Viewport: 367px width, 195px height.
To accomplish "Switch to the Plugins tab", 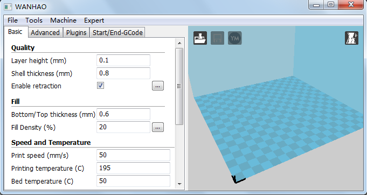I will click(77, 32).
